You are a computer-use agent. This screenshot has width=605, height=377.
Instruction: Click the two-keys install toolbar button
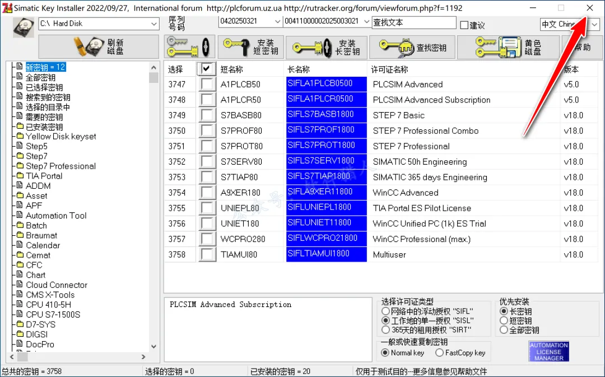pyautogui.click(x=189, y=46)
